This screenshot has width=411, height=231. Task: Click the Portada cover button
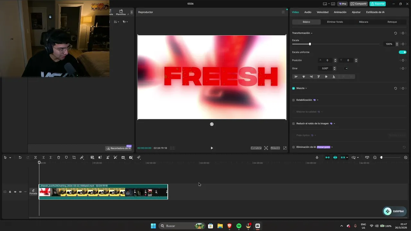coord(33,192)
